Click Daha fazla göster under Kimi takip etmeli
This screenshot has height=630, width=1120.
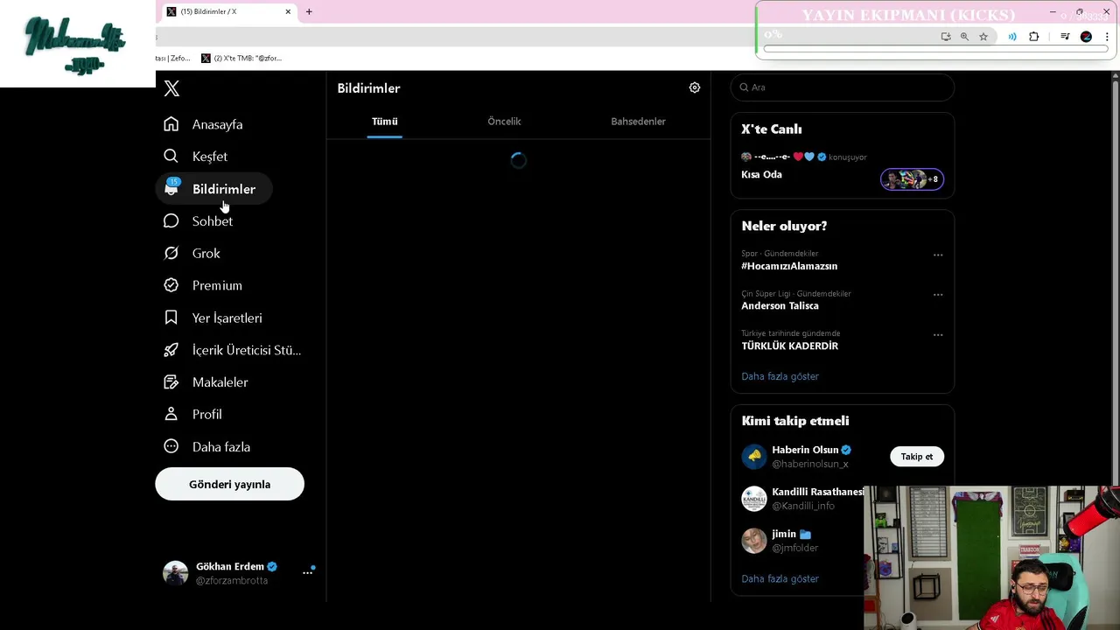780,579
